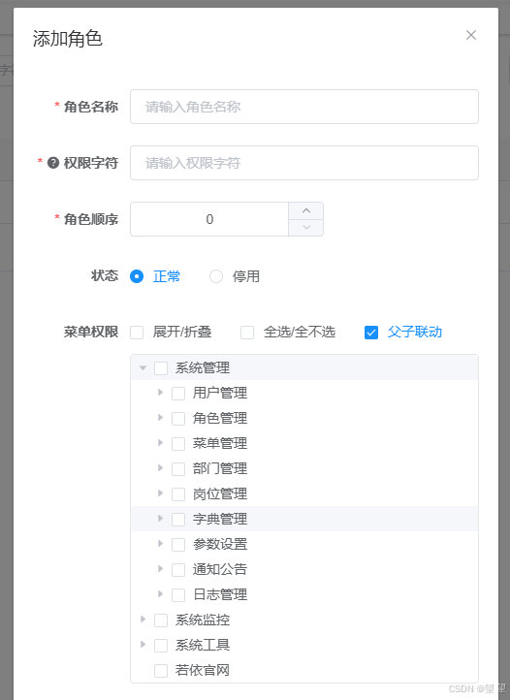The width and height of the screenshot is (510, 700).
Task: Expand the 用户管理 tree node arrow
Action: 160,393
